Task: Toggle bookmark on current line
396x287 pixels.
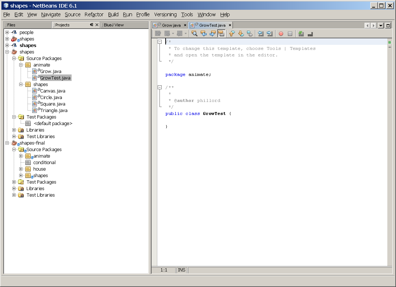Action: point(250,34)
